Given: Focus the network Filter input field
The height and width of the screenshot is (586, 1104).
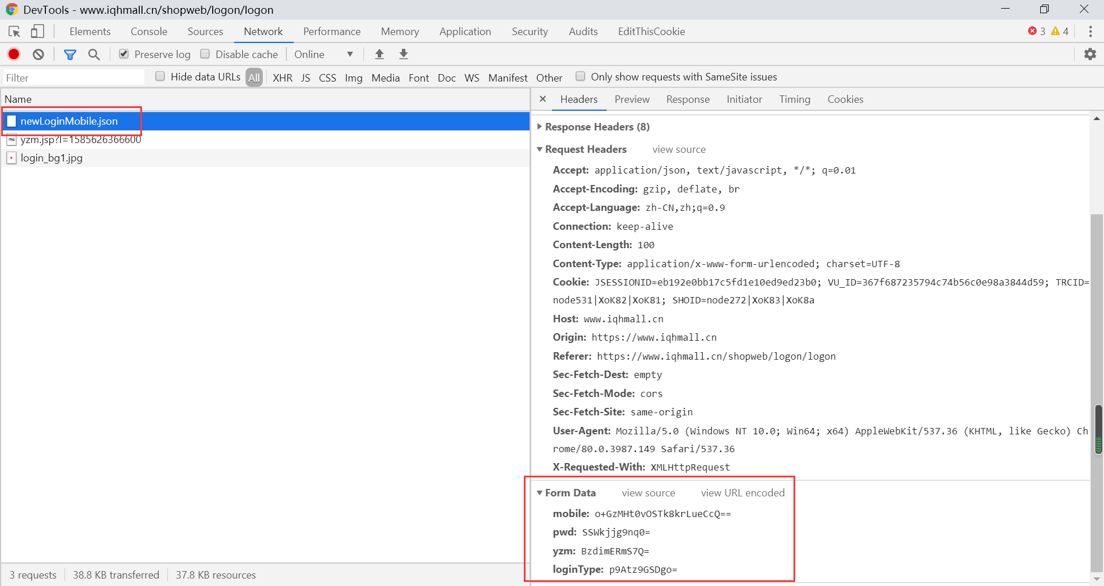Looking at the screenshot, I should click(x=74, y=78).
